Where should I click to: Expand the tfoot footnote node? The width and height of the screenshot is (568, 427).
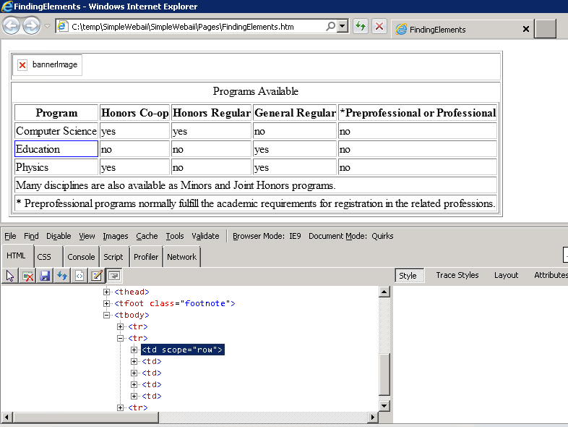pyautogui.click(x=107, y=303)
